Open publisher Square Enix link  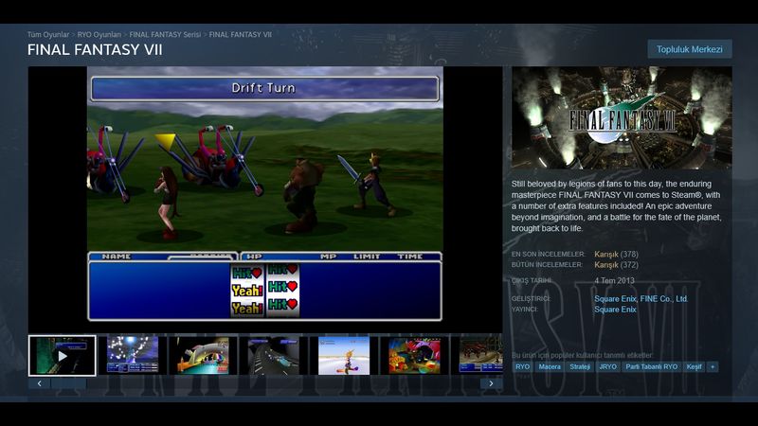615,310
